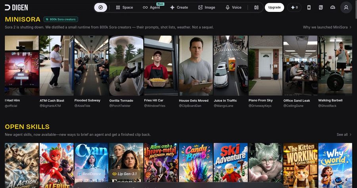Open the House Gets Moved thumbnail
Image resolution: width=357 pixels, height=188 pixels.
click(x=196, y=66)
